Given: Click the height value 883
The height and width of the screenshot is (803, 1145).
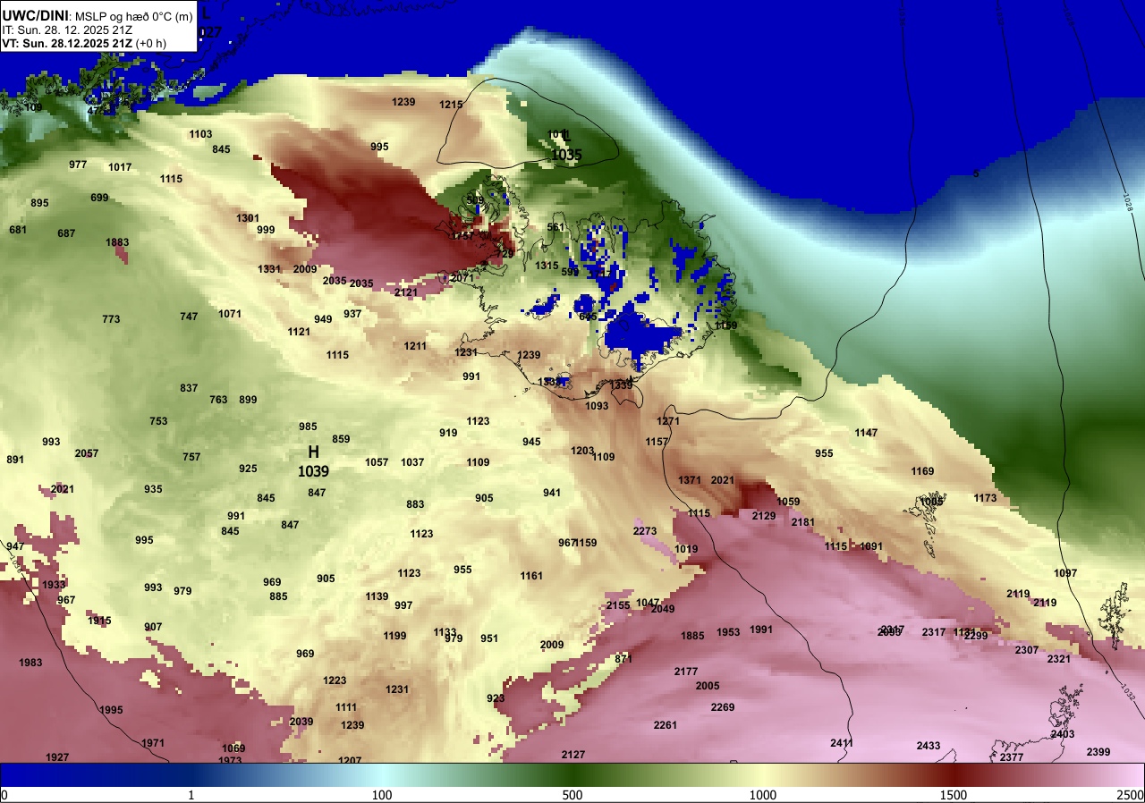Looking at the screenshot, I should pyautogui.click(x=415, y=504).
